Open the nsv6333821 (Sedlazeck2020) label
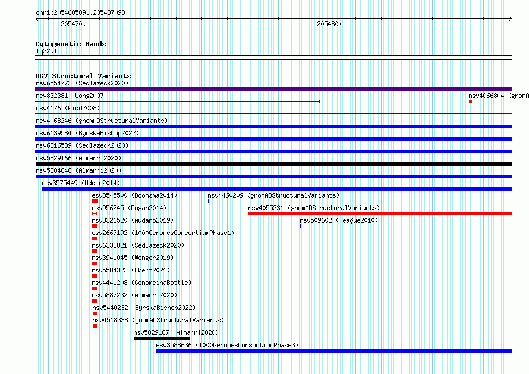This screenshot has width=529, height=374. tap(138, 245)
